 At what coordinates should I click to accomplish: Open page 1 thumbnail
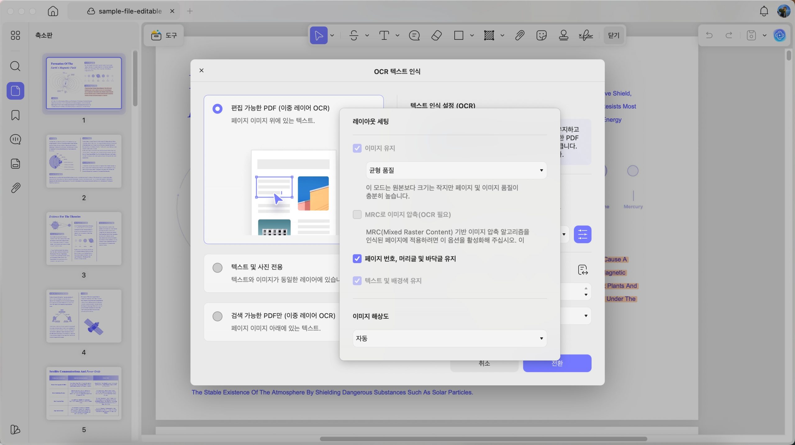[84, 83]
